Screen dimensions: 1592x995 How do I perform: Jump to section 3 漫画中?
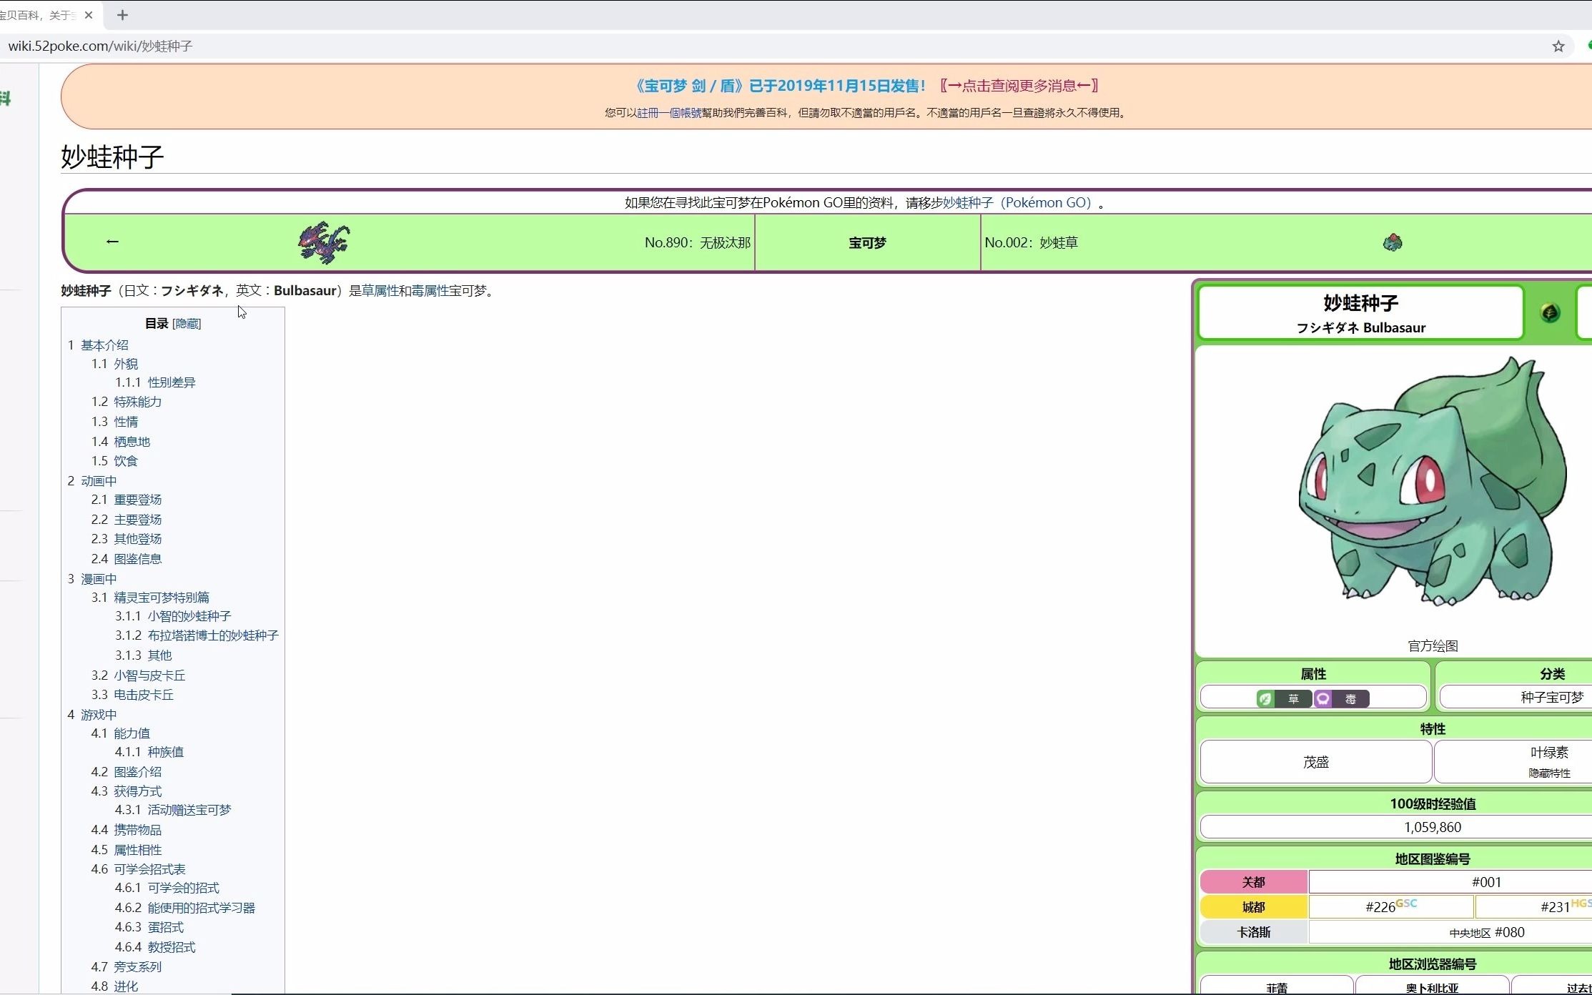pyautogui.click(x=99, y=579)
